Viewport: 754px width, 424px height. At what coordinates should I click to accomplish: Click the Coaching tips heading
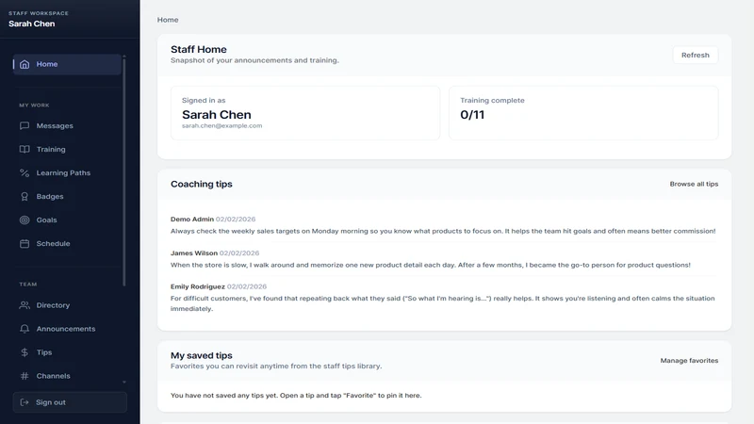point(202,184)
